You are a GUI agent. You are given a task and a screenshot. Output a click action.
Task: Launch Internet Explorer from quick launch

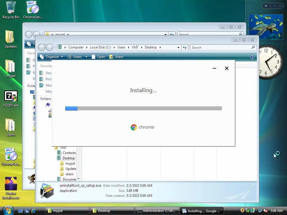(34, 211)
